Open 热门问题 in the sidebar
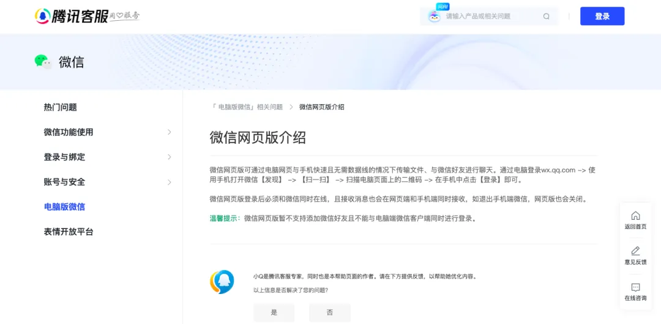The image size is (661, 324). pyautogui.click(x=60, y=107)
